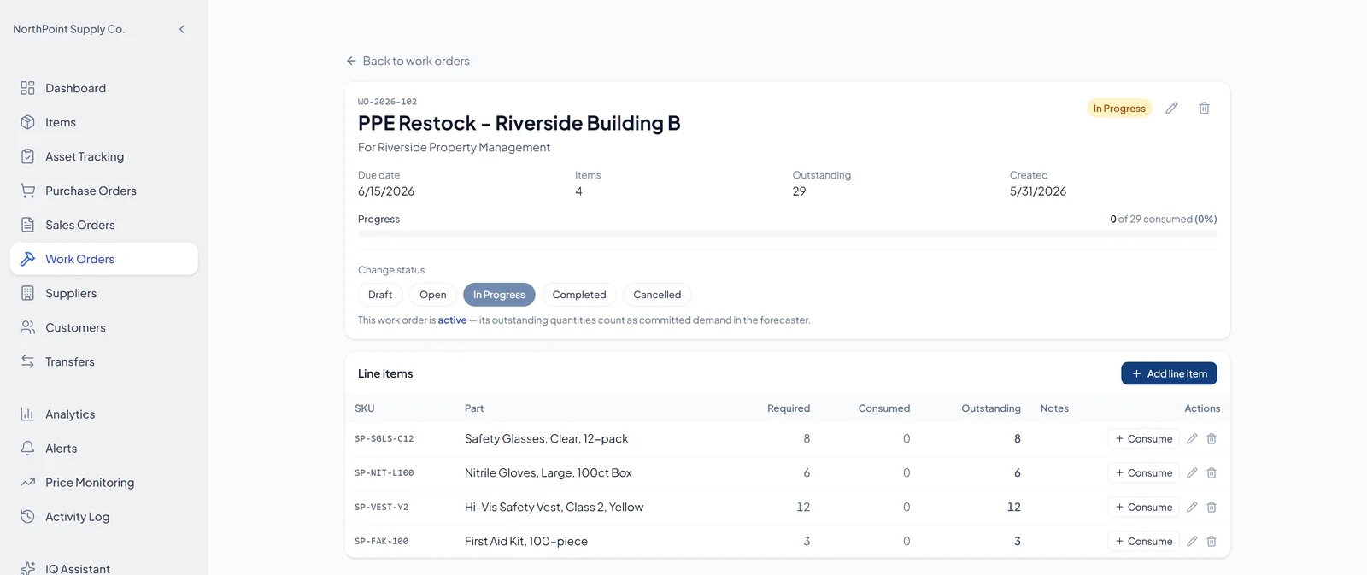Click the Required column header
1367x575 pixels.
[x=789, y=408]
